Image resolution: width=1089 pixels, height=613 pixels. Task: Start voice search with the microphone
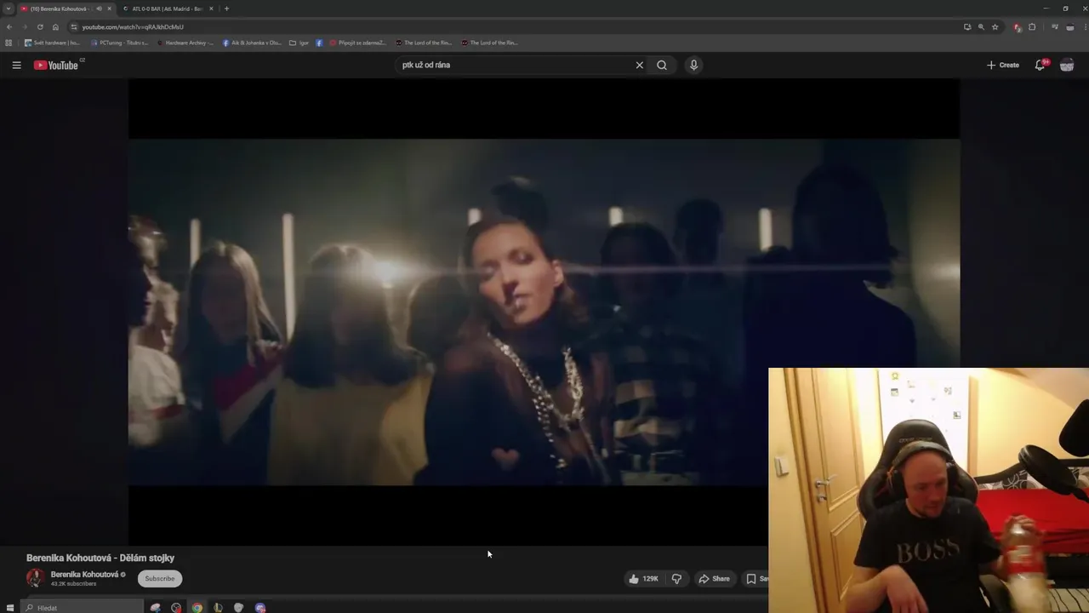pos(694,65)
